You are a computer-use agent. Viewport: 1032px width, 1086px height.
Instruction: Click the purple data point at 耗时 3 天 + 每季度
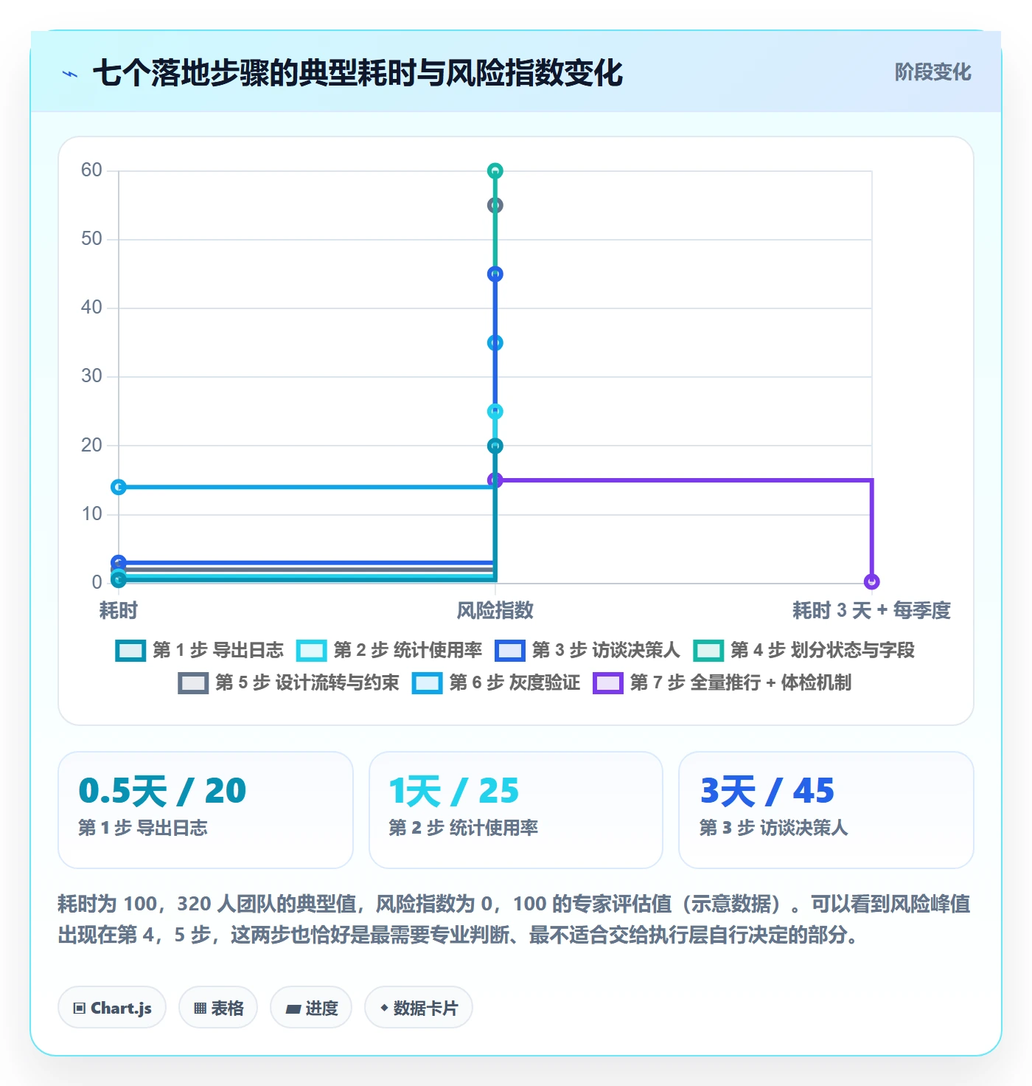point(872,581)
